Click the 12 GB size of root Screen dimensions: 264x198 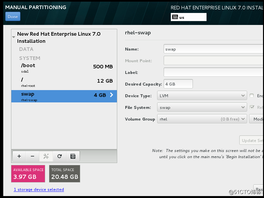[x=105, y=81]
